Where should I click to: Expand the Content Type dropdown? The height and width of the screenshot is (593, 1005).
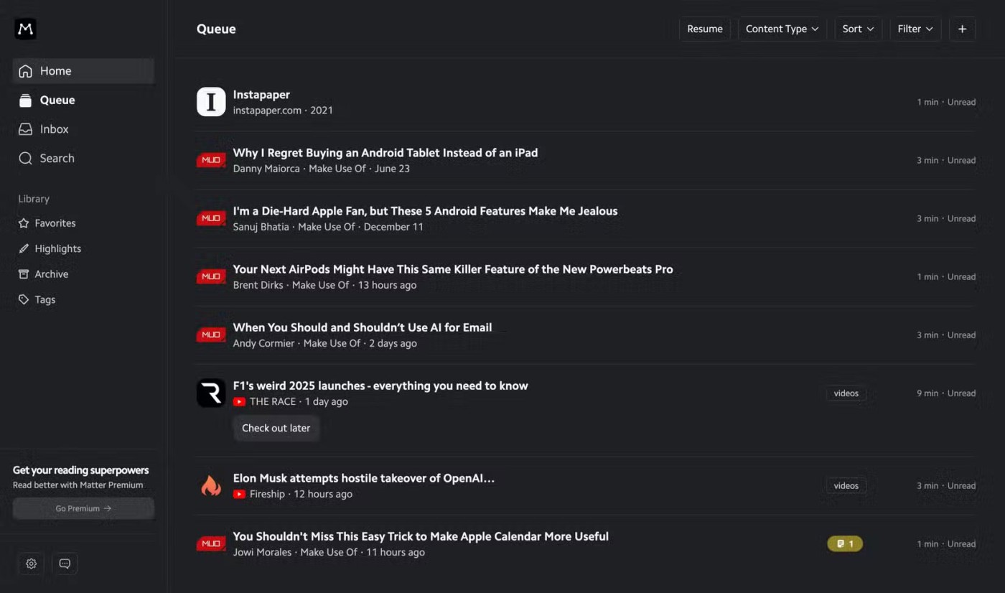coord(782,29)
